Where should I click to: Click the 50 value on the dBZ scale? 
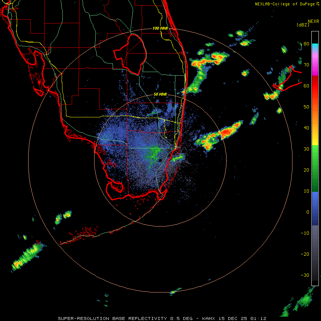306,107
